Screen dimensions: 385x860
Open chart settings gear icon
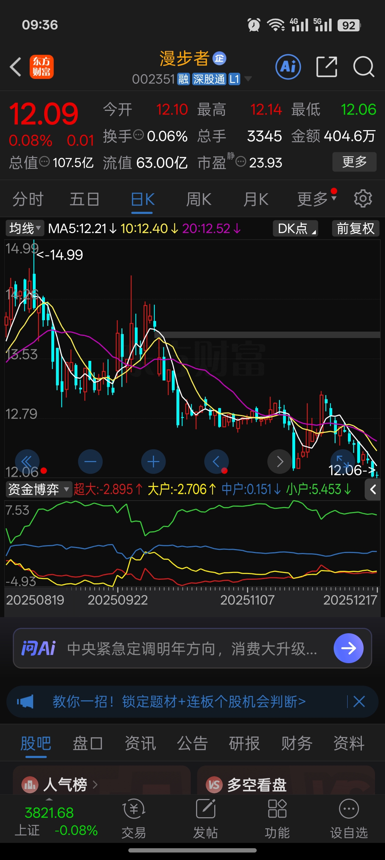(363, 199)
